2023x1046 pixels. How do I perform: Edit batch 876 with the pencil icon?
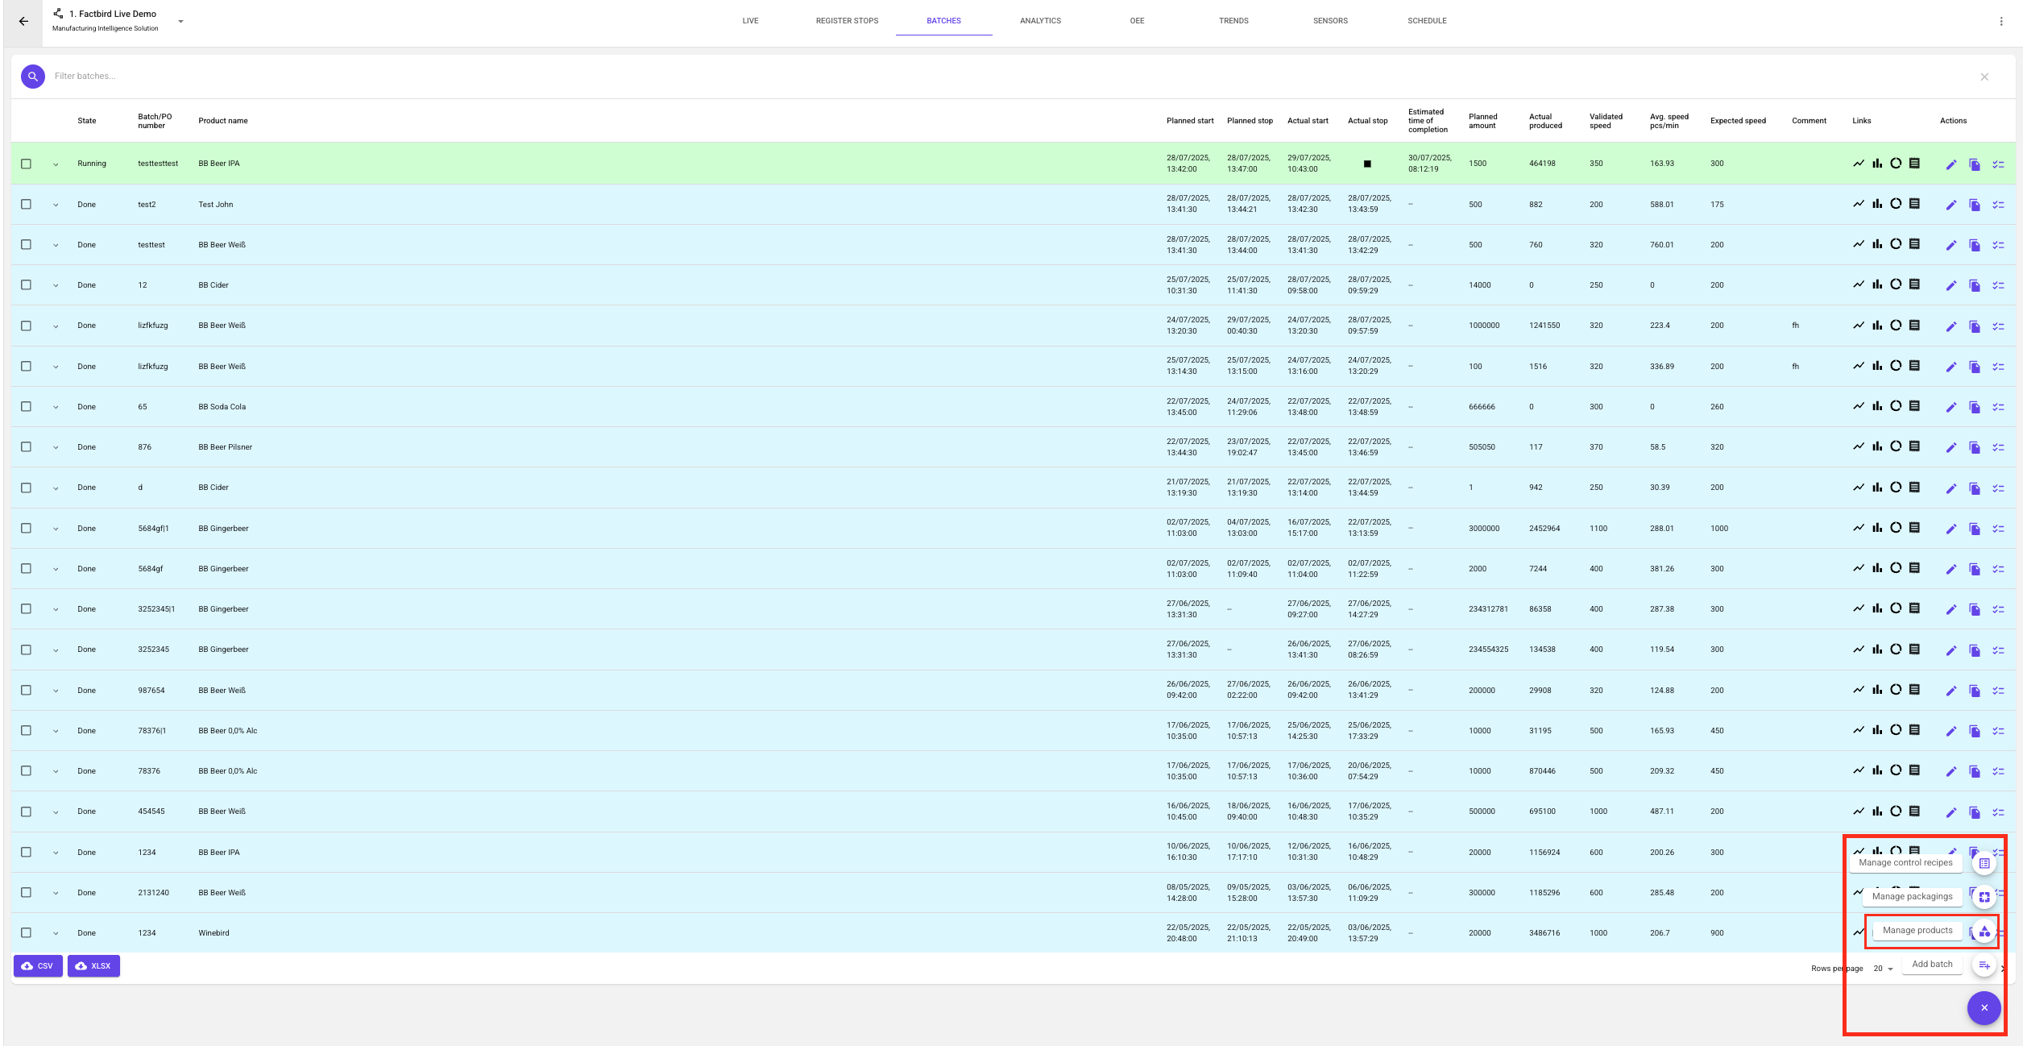pos(1951,447)
